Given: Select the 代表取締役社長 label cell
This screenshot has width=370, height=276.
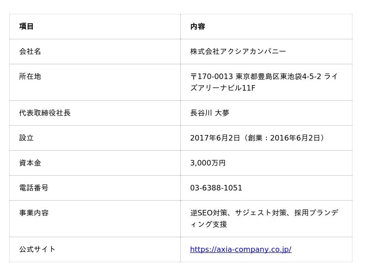Looking at the screenshot, I should coord(45,113).
